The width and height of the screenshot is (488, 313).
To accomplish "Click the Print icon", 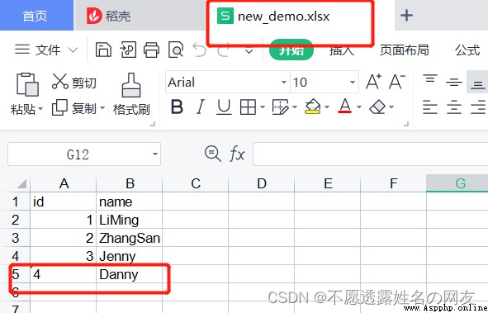I will tap(152, 50).
